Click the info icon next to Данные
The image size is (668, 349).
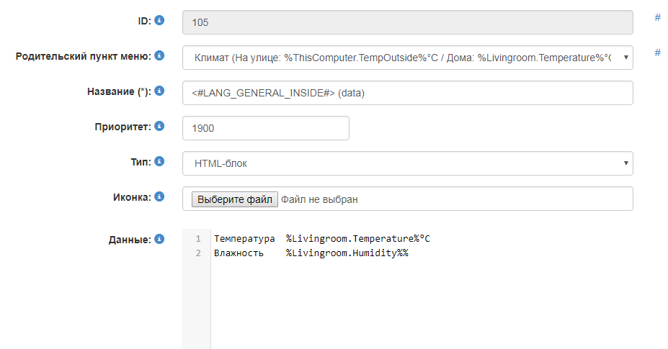click(x=160, y=239)
